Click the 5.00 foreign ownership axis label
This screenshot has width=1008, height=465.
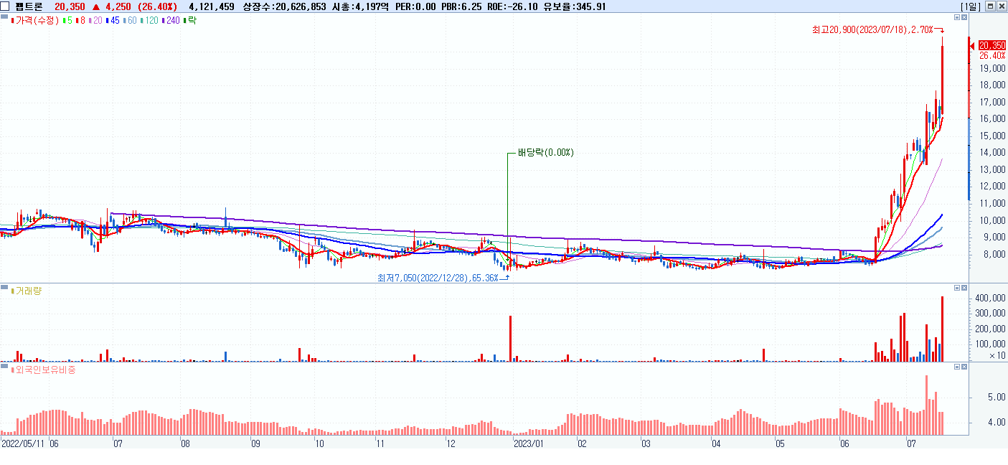click(997, 397)
